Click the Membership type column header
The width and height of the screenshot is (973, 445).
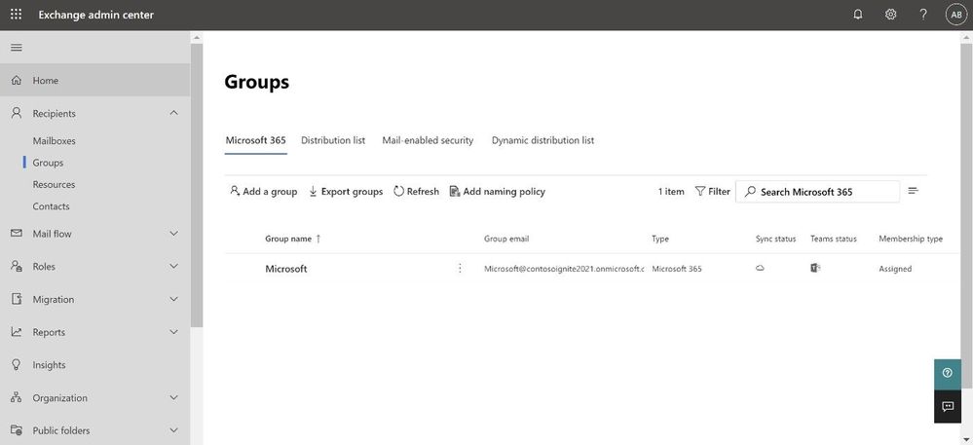(x=911, y=239)
